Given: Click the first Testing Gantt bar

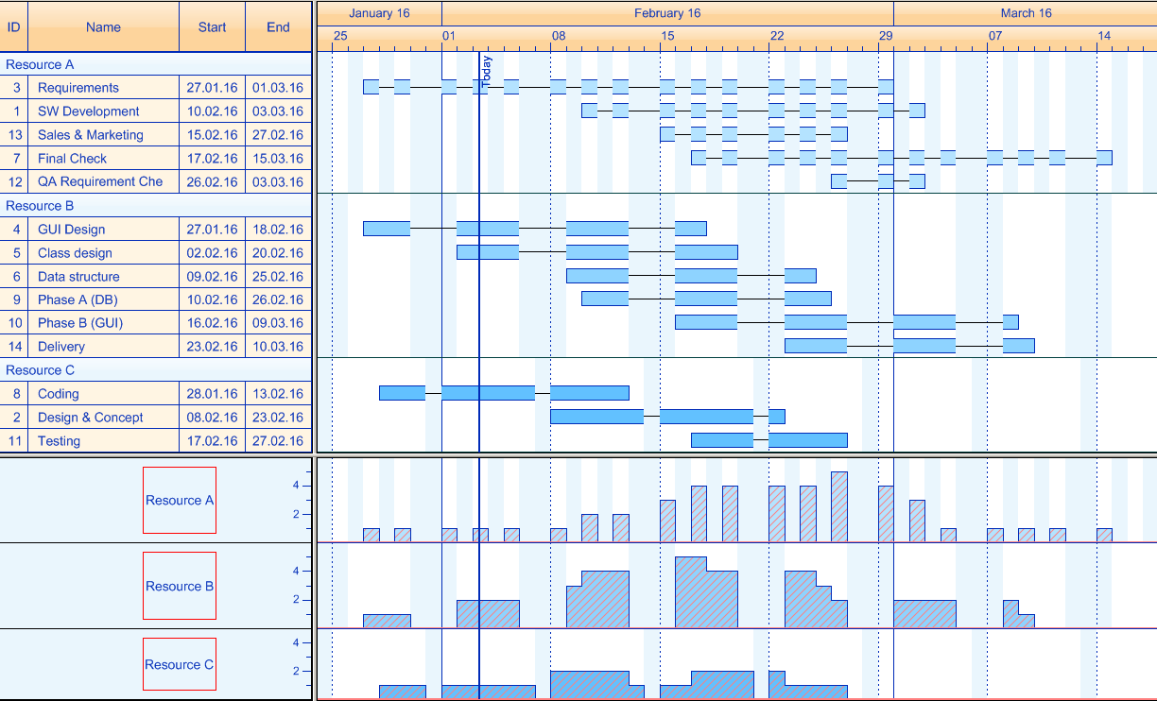Looking at the screenshot, I should tap(722, 440).
